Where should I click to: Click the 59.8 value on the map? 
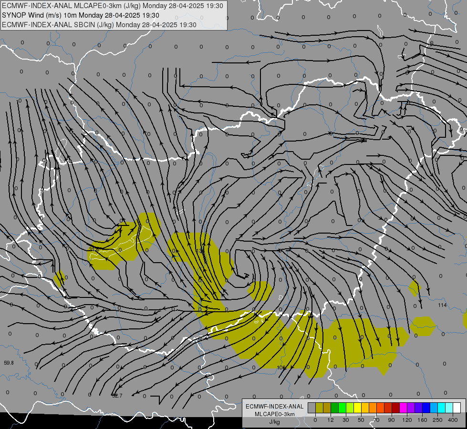[x=9, y=363]
